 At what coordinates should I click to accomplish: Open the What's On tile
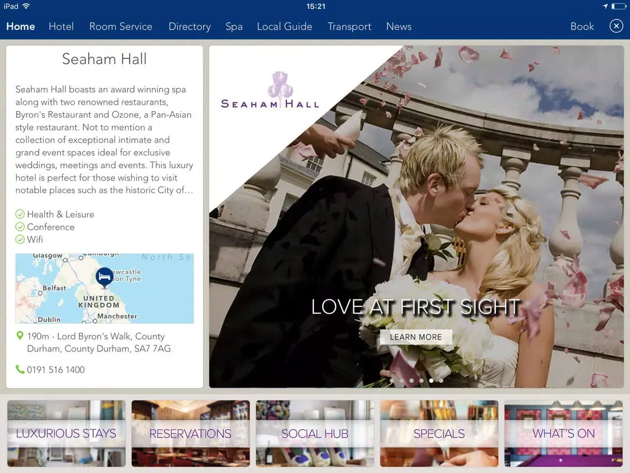pyautogui.click(x=563, y=433)
